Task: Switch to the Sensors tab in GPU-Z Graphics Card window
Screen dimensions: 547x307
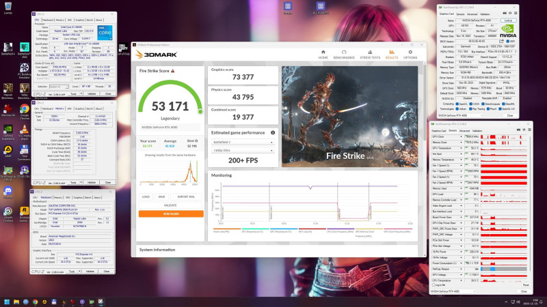Action: [460, 14]
